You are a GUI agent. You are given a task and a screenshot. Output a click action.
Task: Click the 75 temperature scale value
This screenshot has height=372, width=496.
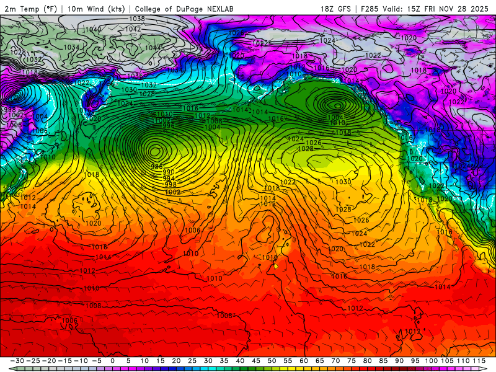pos(352,361)
